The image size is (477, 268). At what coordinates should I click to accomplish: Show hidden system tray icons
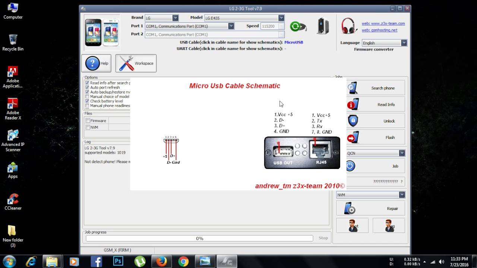(424, 262)
